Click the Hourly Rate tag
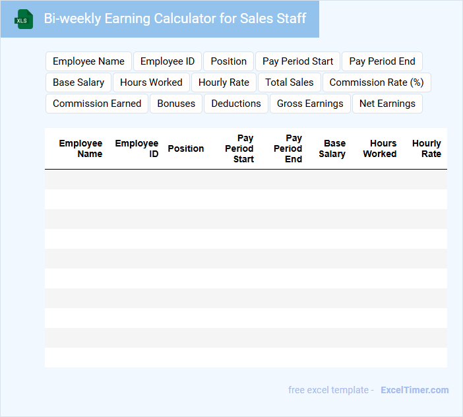The width and height of the screenshot is (463, 417). tap(224, 82)
